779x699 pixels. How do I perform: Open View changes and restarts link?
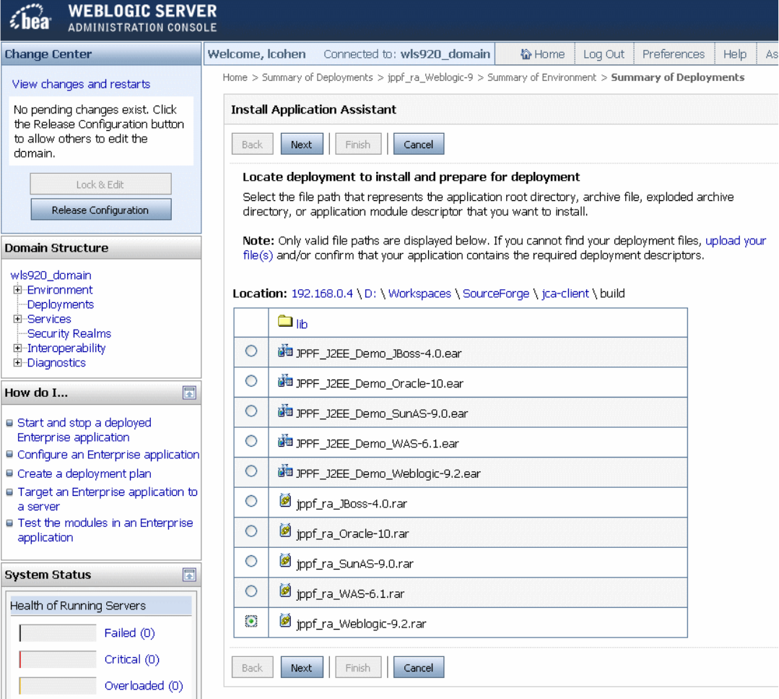pyautogui.click(x=81, y=84)
